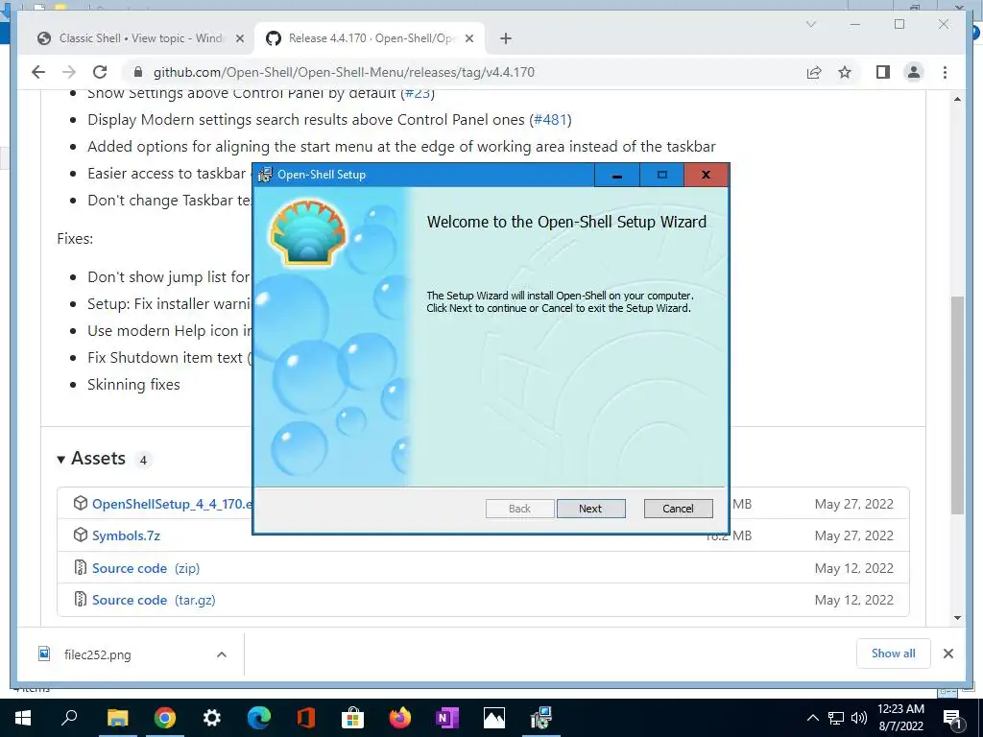
Task: Show all downloads
Action: pyautogui.click(x=893, y=653)
